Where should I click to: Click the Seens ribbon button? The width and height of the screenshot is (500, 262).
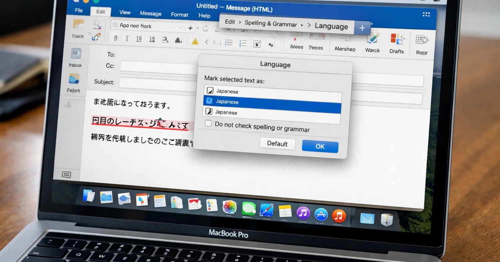(x=316, y=42)
